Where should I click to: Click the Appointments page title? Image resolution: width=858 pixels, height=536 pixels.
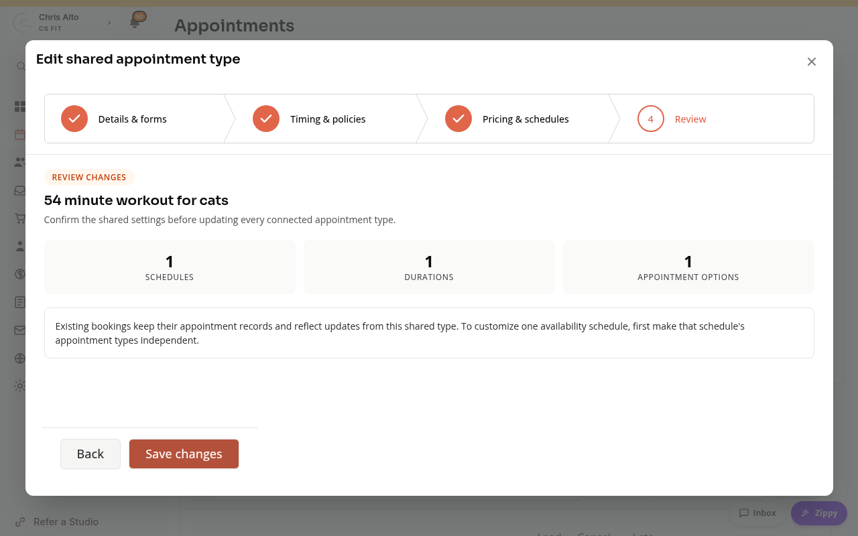pos(234,25)
